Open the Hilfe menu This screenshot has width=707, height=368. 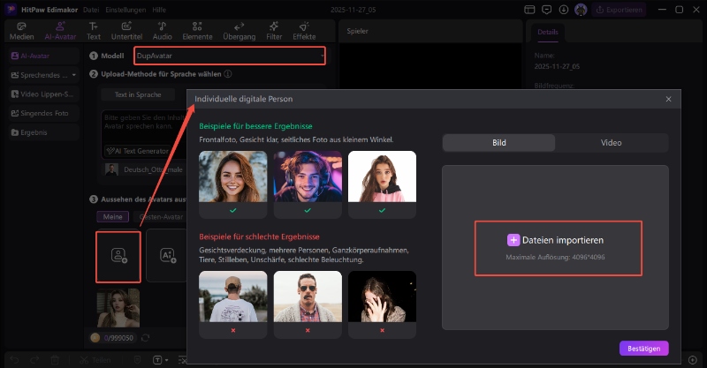[159, 10]
